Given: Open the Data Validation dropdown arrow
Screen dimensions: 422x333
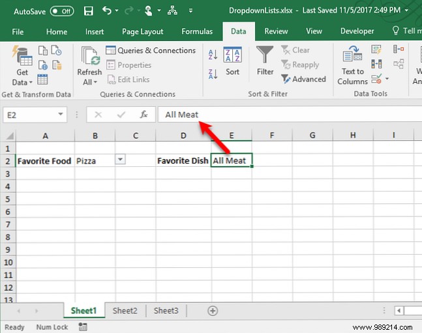Looking at the screenshot, I should (x=387, y=79).
